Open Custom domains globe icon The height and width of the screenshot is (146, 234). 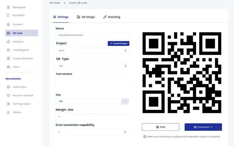(8, 58)
